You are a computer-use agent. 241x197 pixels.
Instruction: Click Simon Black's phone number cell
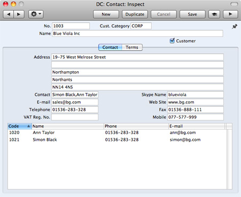pos(122,140)
